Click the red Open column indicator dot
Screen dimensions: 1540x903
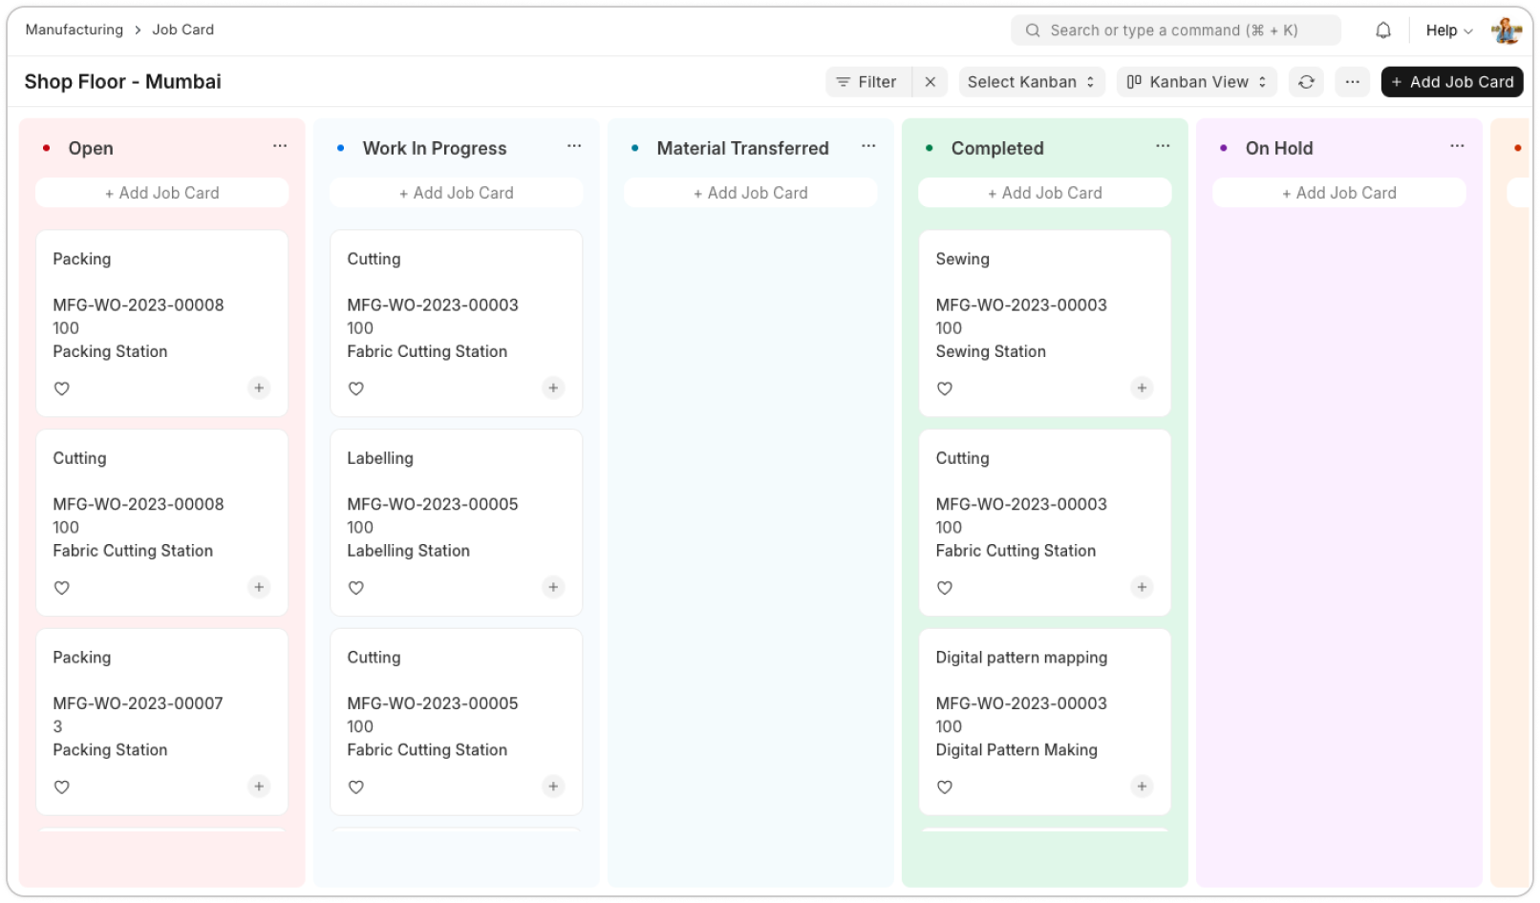(x=46, y=148)
